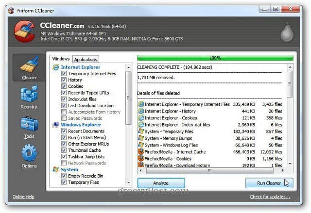Switch to the Applications tab

86,59
